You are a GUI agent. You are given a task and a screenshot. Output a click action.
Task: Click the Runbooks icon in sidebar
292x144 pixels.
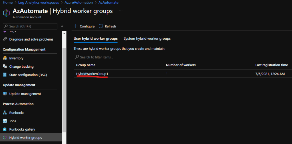click(5, 113)
